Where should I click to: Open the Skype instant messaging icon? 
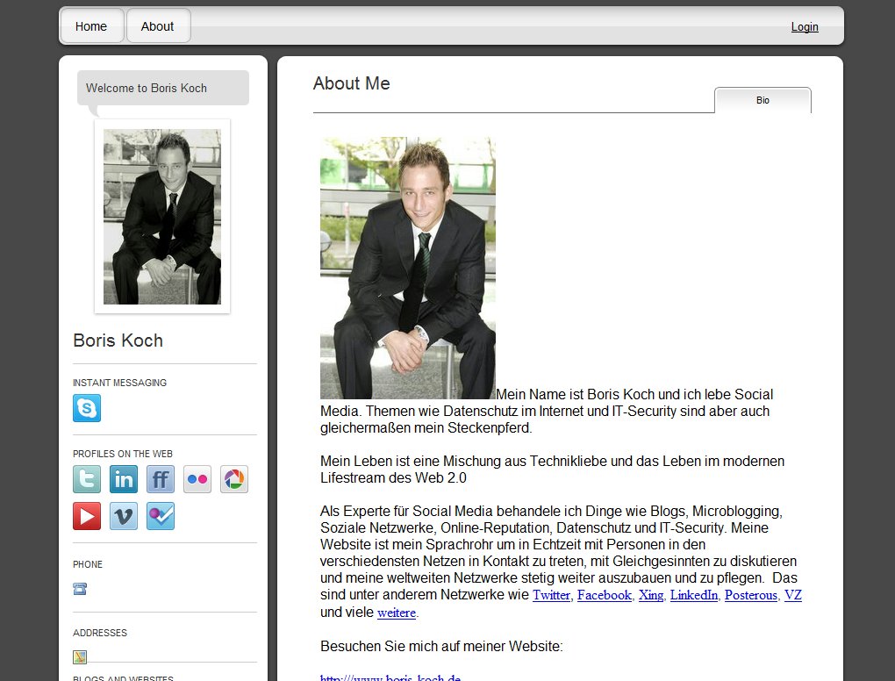(x=87, y=408)
